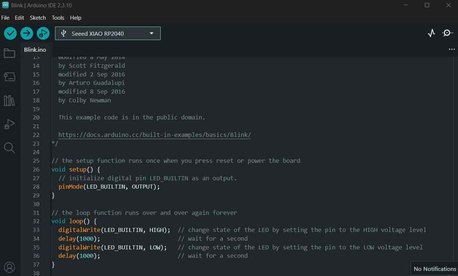Open the Sketchbook folder sidebar panel
The height and width of the screenshot is (276, 458).
point(9,53)
